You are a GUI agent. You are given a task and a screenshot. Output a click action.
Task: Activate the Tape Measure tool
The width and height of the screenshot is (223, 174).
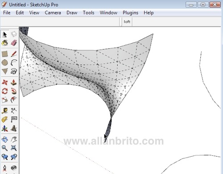(x=5, y=111)
